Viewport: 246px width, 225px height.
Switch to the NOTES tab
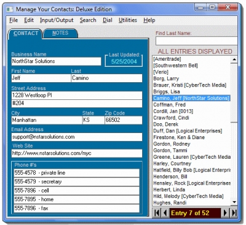[x=60, y=33]
